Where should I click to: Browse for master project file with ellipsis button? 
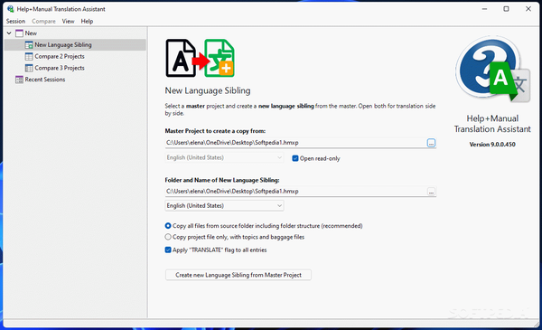click(x=431, y=143)
